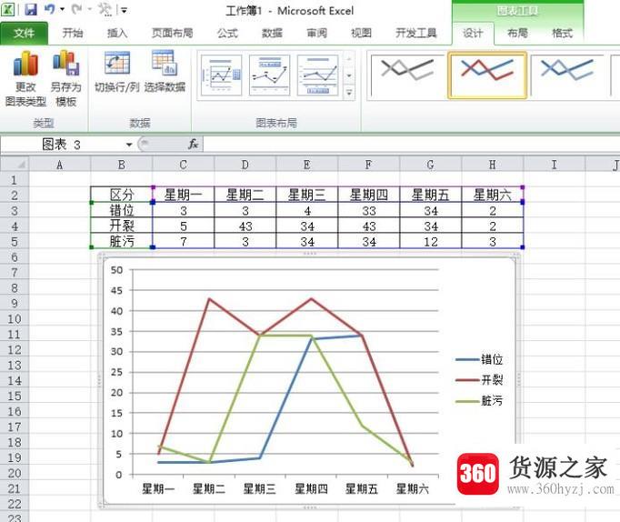Click row label cell 开裂
Image resolution: width=620 pixels, height=522 pixels.
point(122,226)
